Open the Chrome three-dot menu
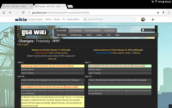This screenshot has width=172, height=108. click(x=169, y=13)
